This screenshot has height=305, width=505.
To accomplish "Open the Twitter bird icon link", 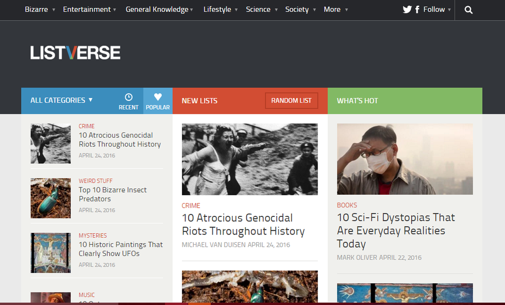I will pyautogui.click(x=407, y=10).
